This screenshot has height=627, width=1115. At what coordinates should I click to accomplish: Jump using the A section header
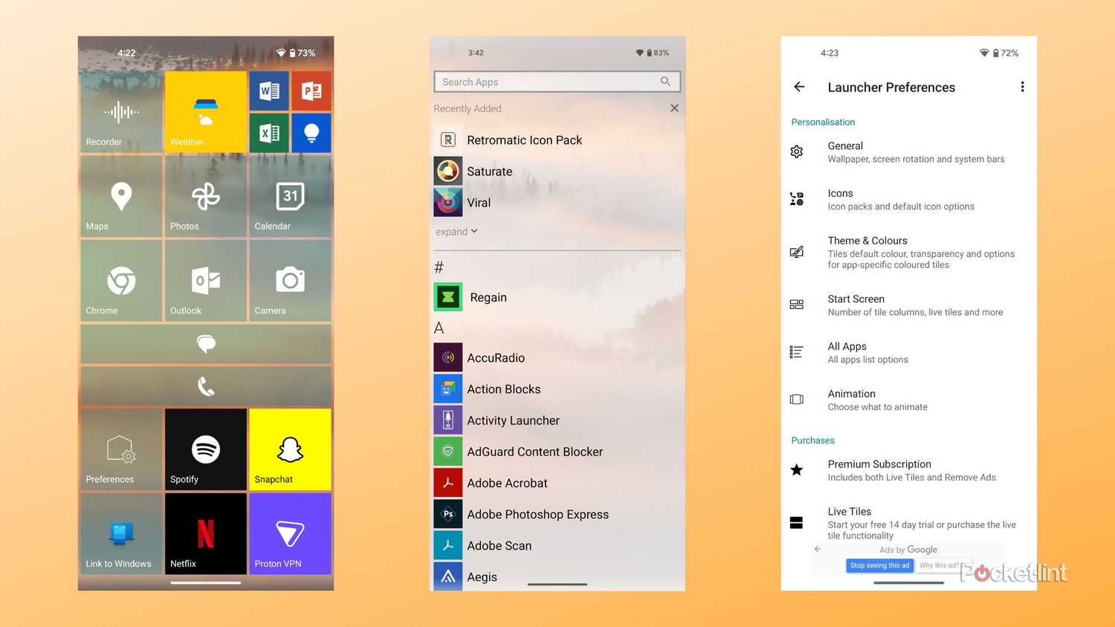click(439, 328)
